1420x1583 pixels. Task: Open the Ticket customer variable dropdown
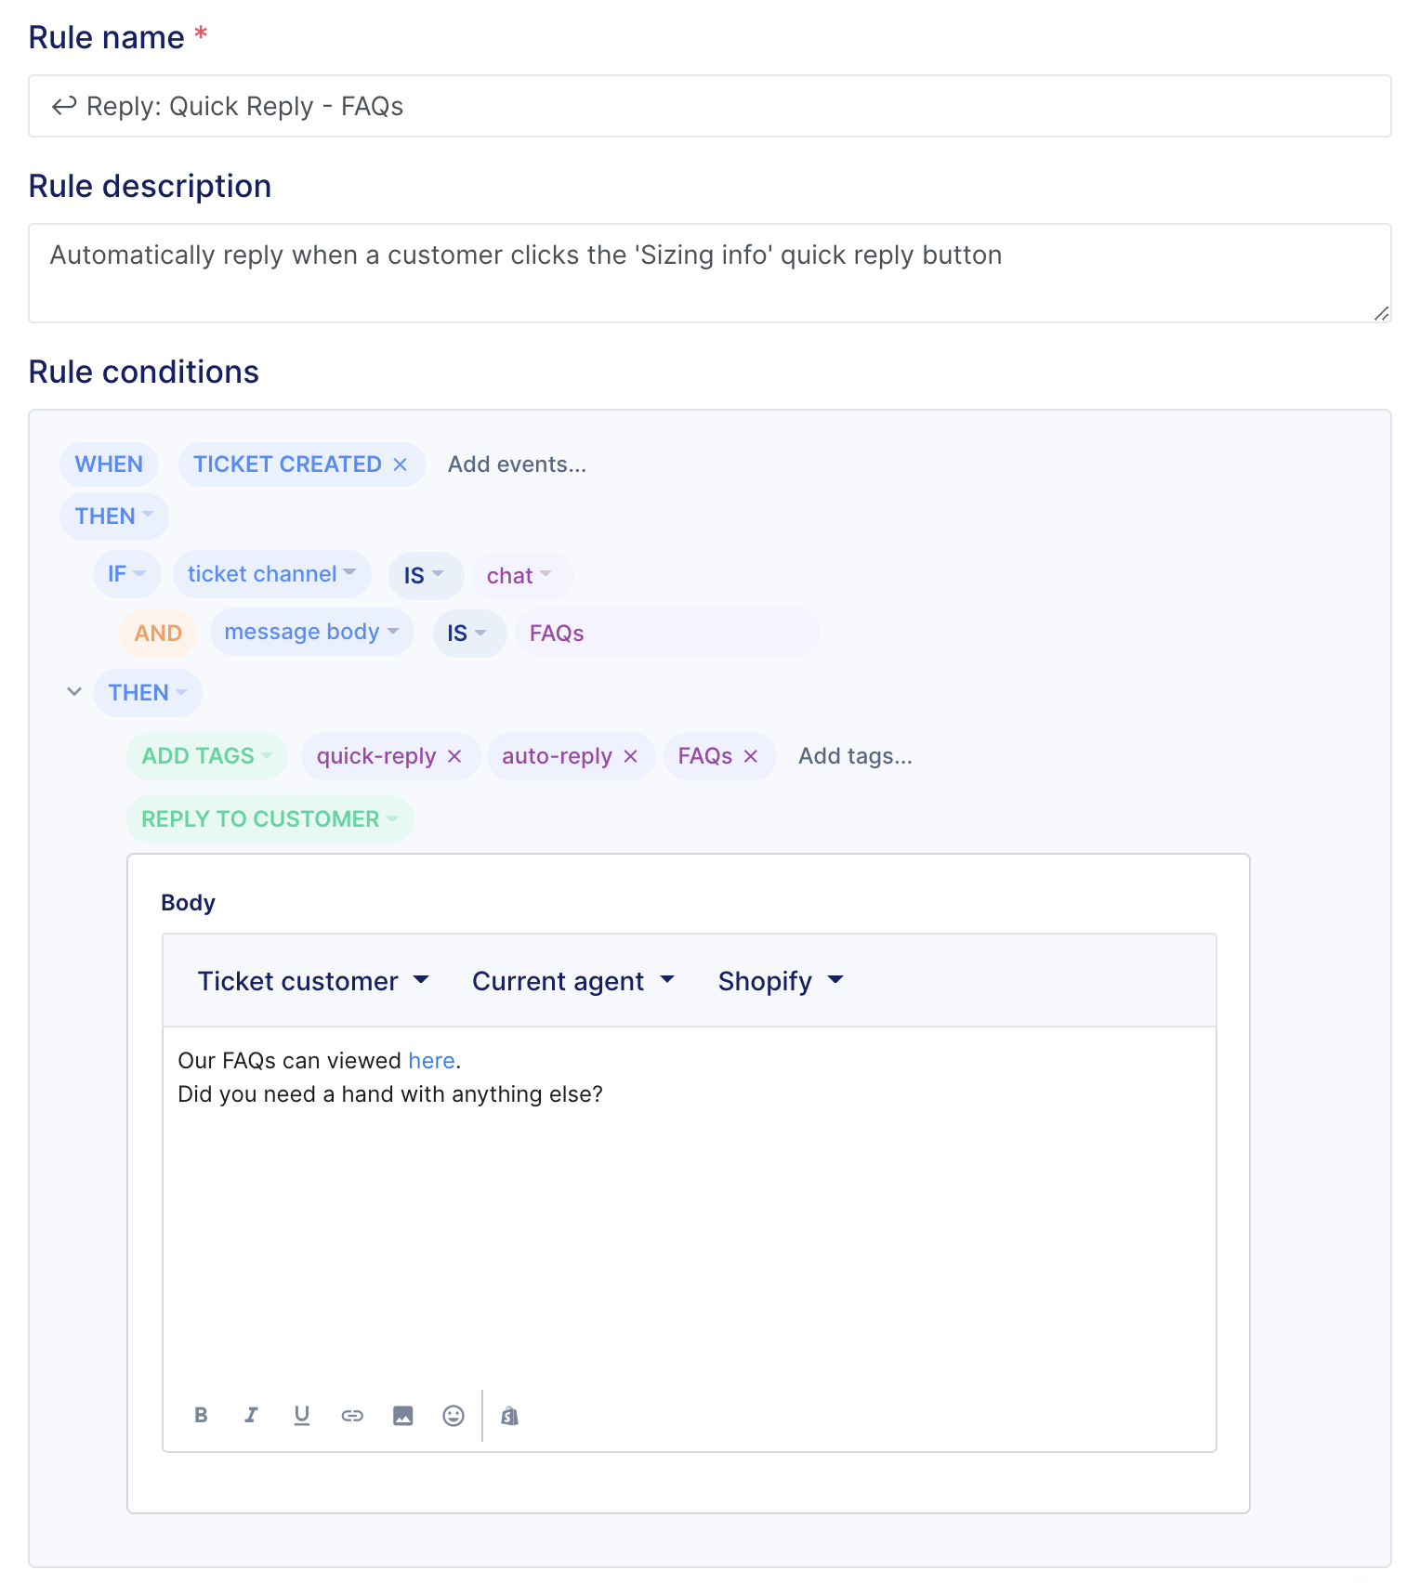coord(313,981)
